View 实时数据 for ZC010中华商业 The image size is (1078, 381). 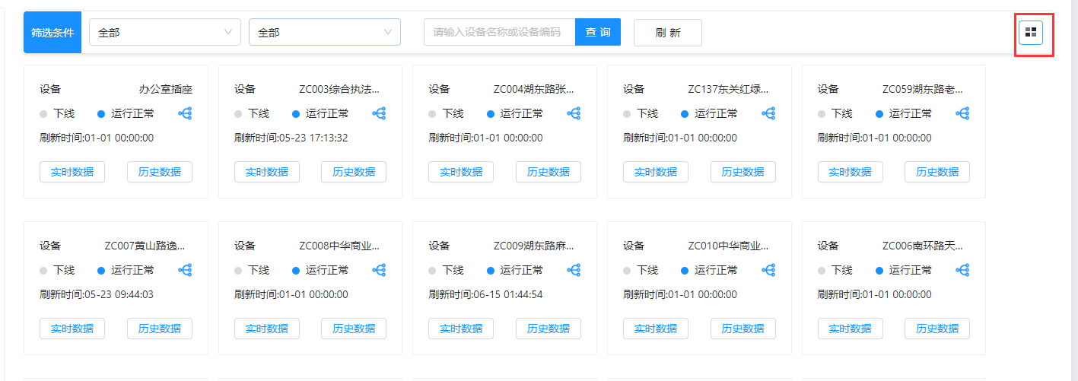(x=656, y=329)
